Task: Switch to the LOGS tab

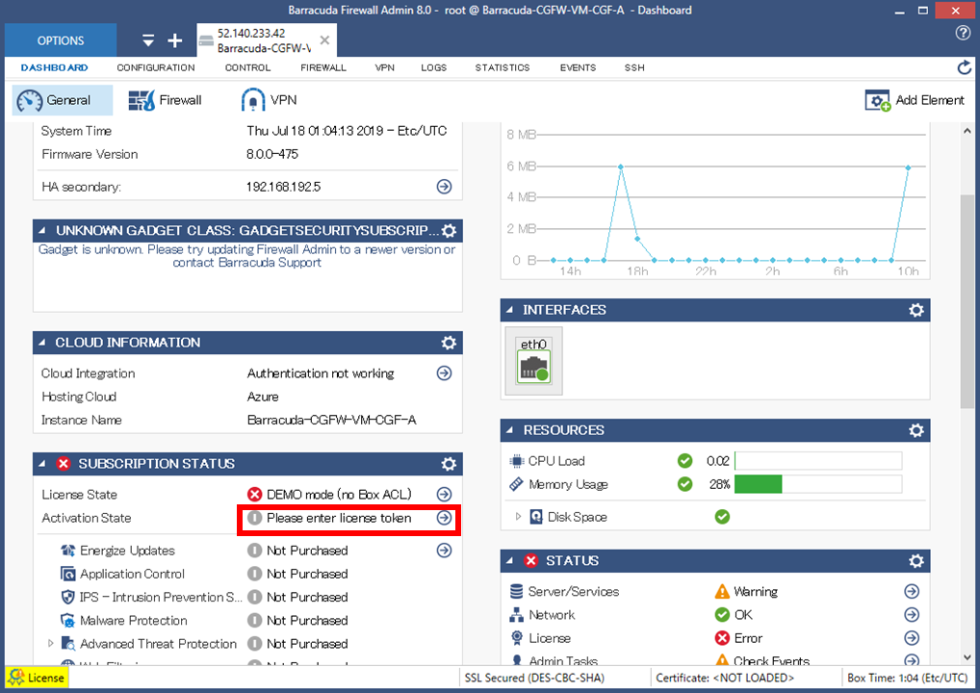Action: [x=434, y=67]
